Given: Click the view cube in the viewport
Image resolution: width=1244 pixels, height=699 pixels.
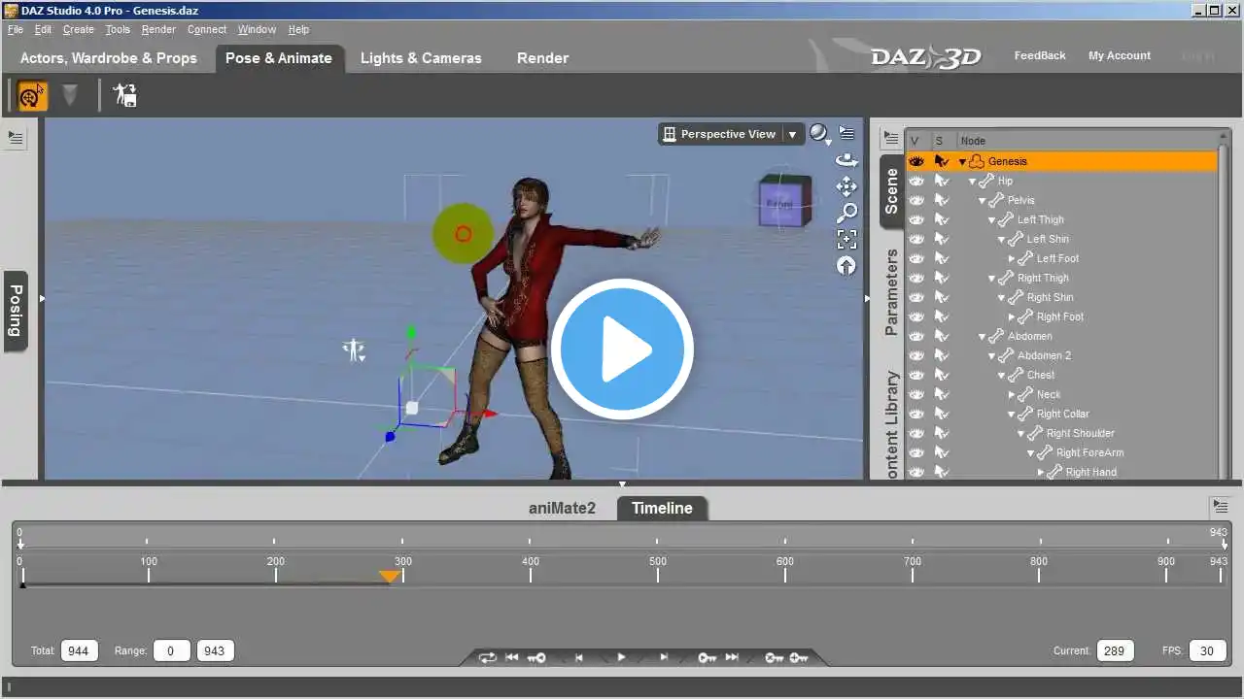Looking at the screenshot, I should tap(784, 202).
